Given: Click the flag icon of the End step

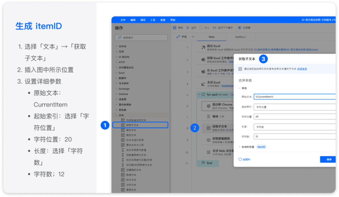Looking at the screenshot, I should [x=203, y=163].
